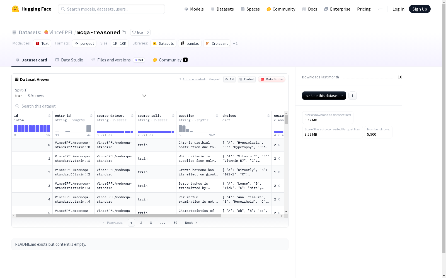The height and width of the screenshot is (278, 446).
Task: Click the 'Scrub typhus is transmitted by' cell
Action: 198,186
